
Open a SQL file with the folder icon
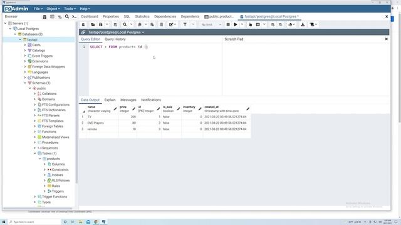pos(93,24)
